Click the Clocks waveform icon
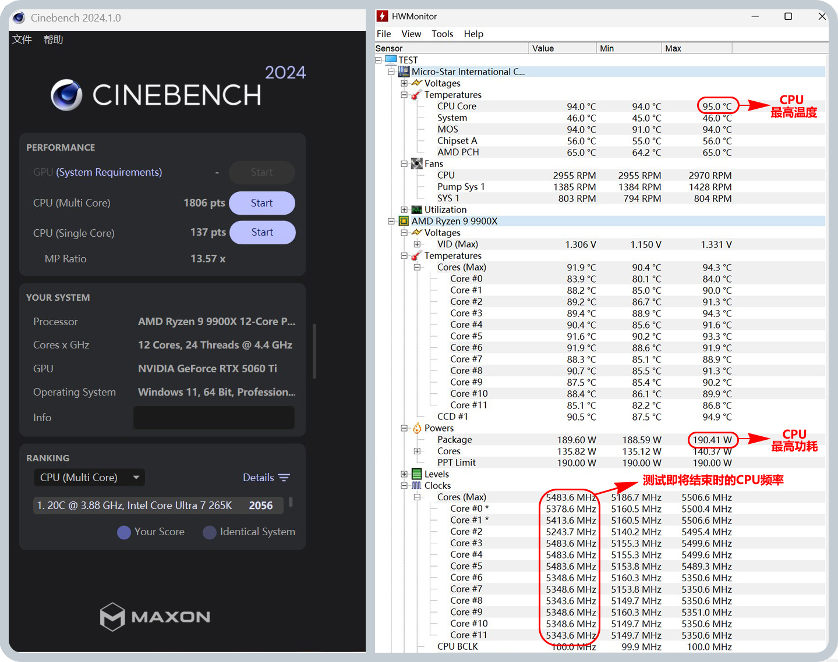Image resolution: width=838 pixels, height=662 pixels. [x=416, y=486]
